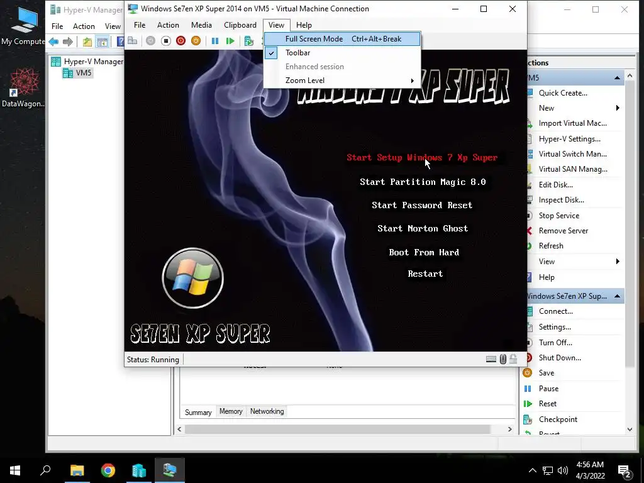Click the keyboard icon in VM status bar
Screen dimensions: 644x483
[491, 359]
